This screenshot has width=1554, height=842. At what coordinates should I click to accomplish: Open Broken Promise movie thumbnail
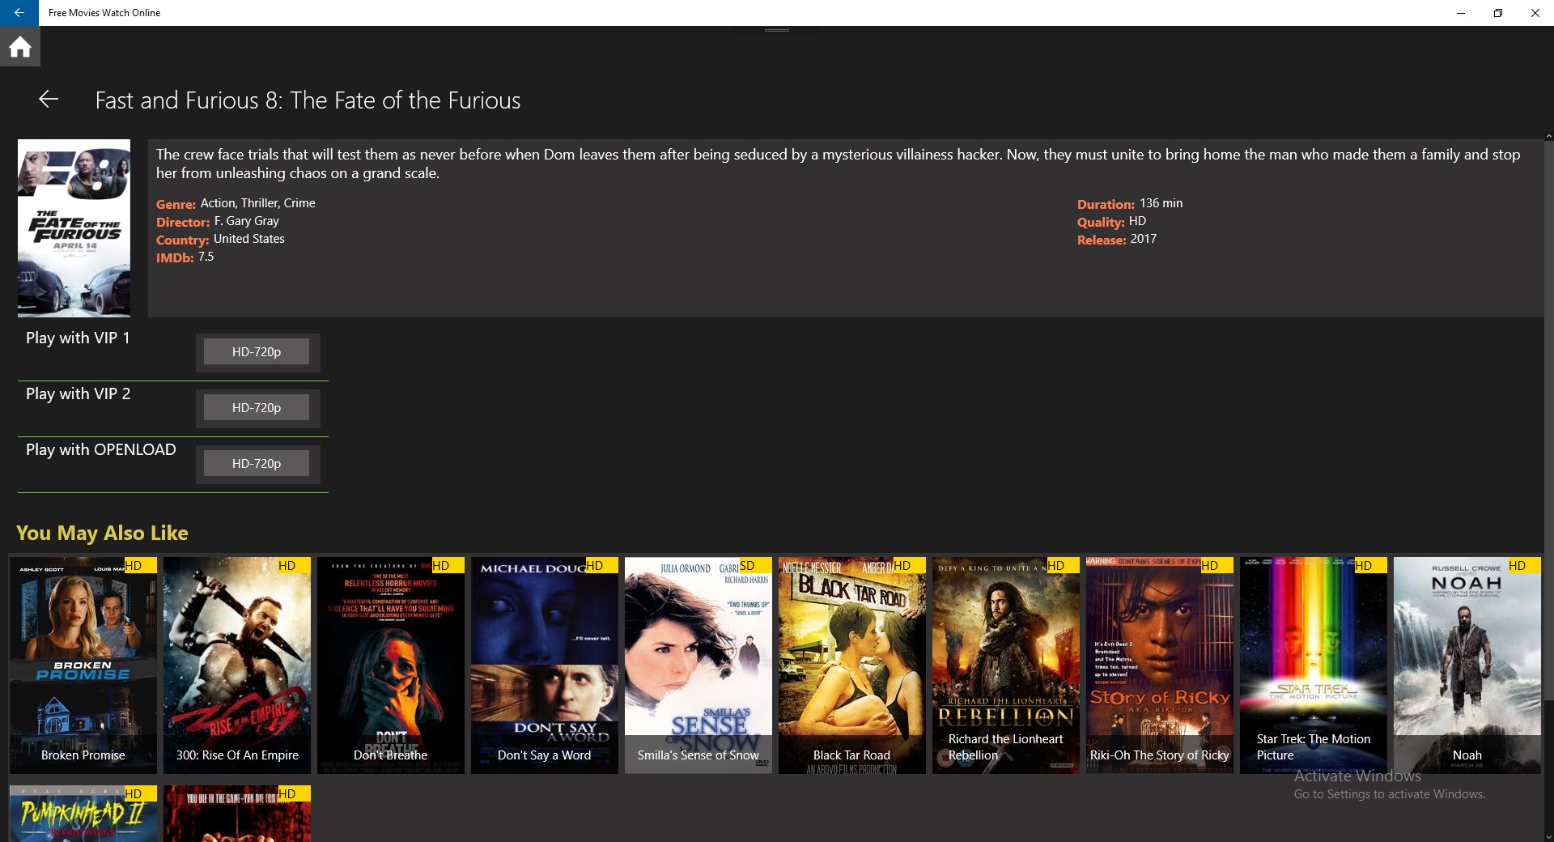click(x=83, y=666)
